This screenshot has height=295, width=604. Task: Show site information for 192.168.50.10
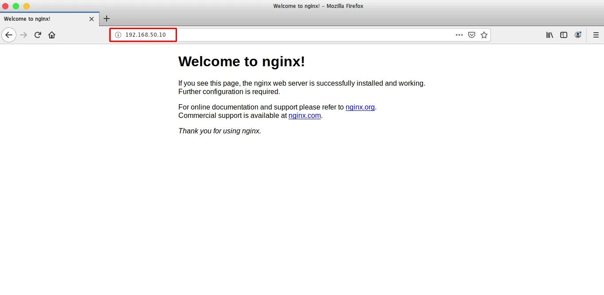click(118, 35)
